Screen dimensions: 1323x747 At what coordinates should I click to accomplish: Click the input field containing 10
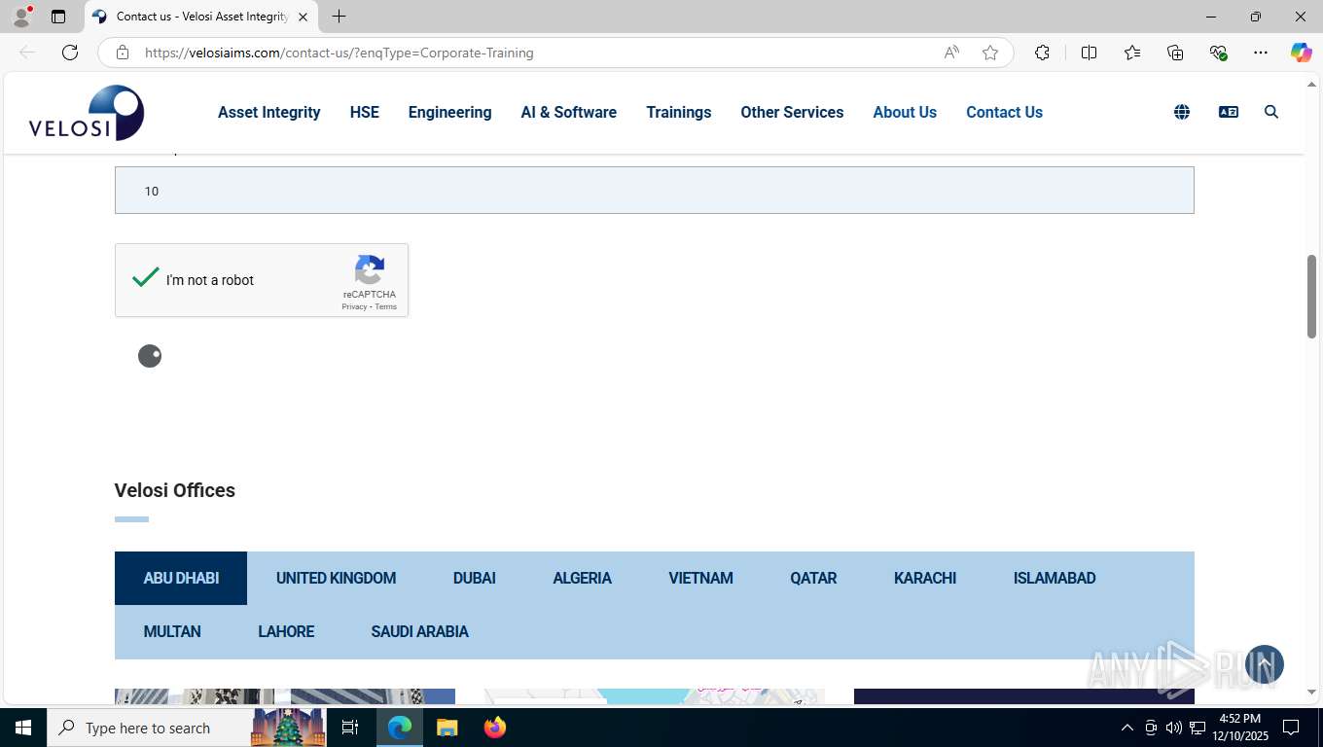(654, 190)
